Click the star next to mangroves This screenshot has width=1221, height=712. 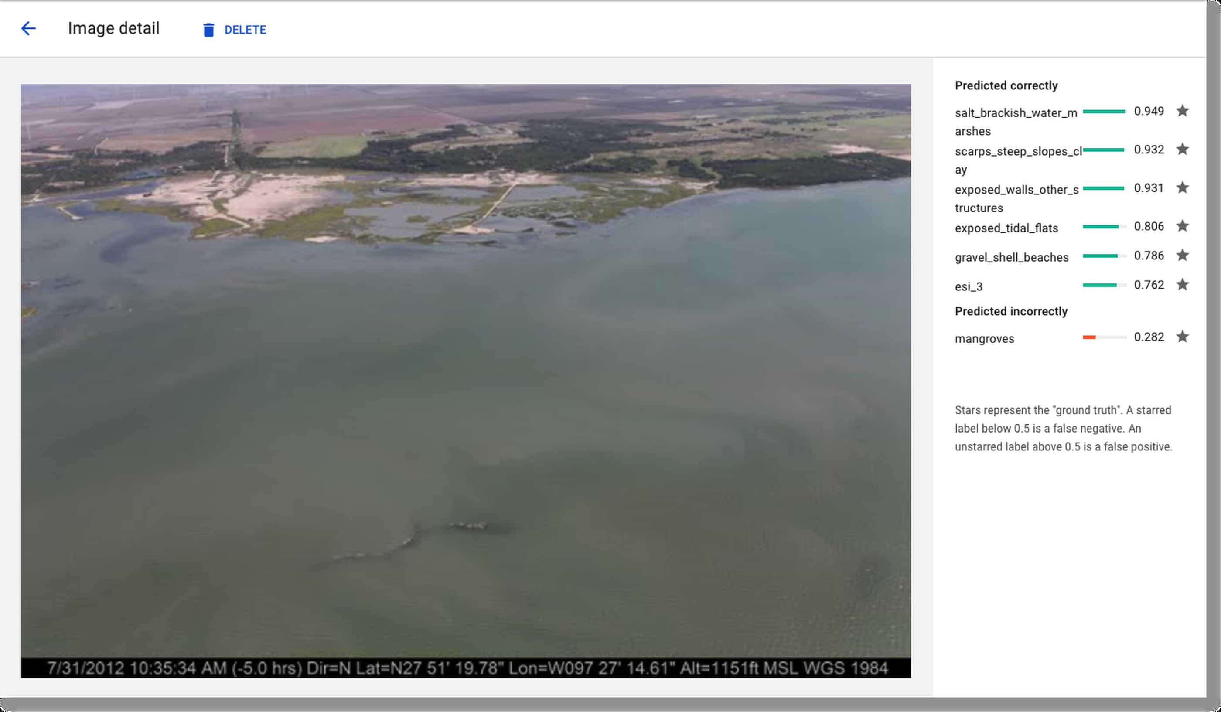(x=1182, y=337)
